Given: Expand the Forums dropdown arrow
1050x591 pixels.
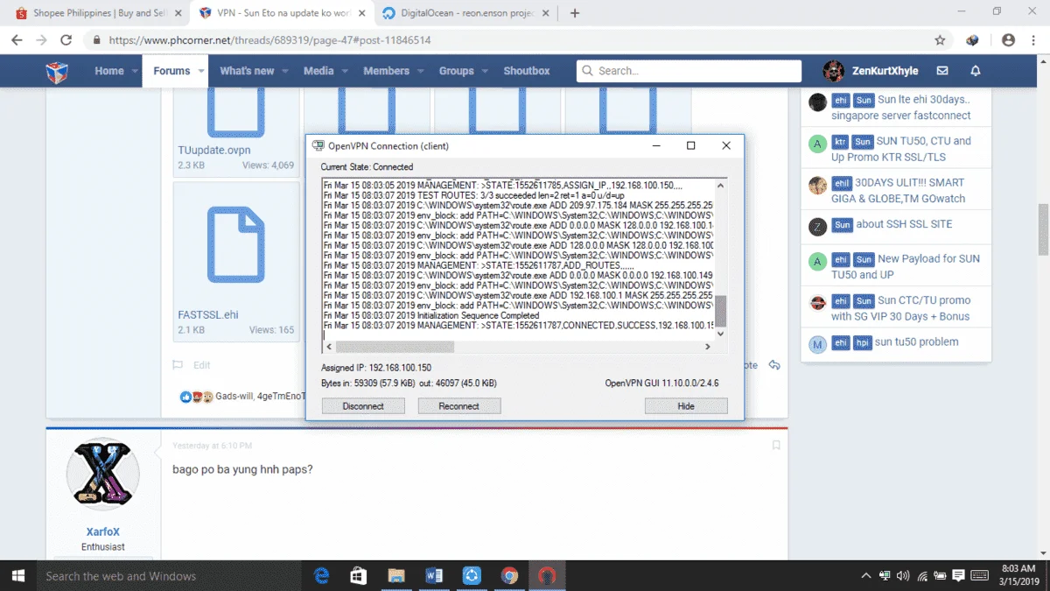Looking at the screenshot, I should (201, 71).
